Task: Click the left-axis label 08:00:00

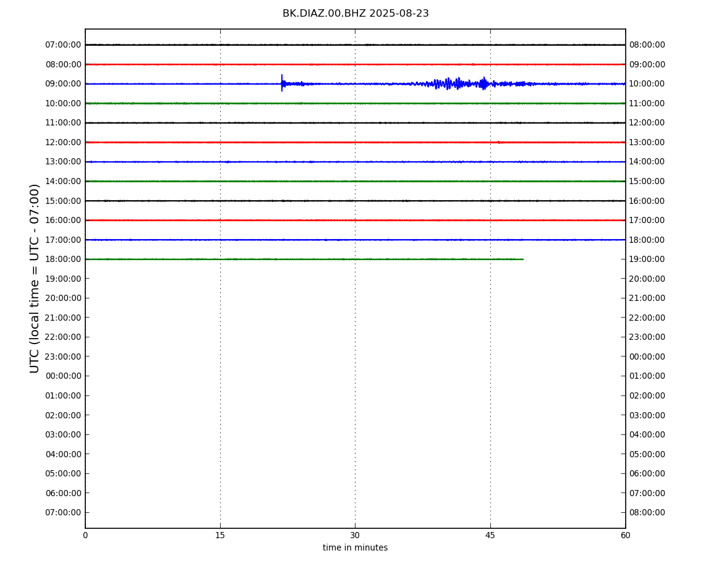Action: (x=63, y=64)
